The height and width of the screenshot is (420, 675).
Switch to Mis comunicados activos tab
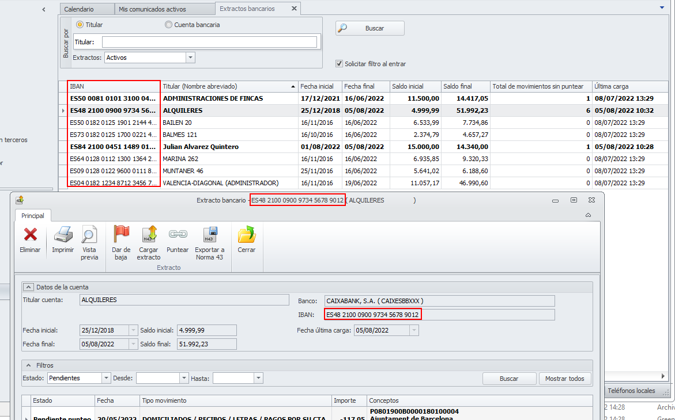coord(152,9)
